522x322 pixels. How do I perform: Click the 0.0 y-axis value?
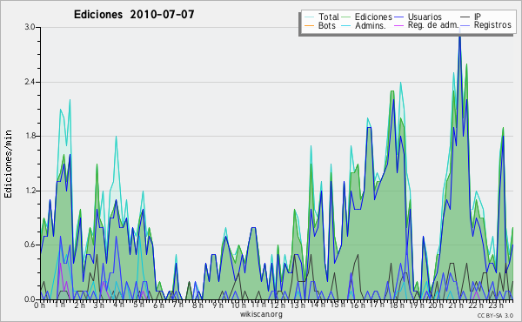[x=30, y=299]
